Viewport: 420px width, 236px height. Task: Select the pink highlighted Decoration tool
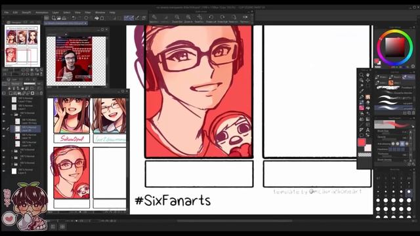(362, 108)
